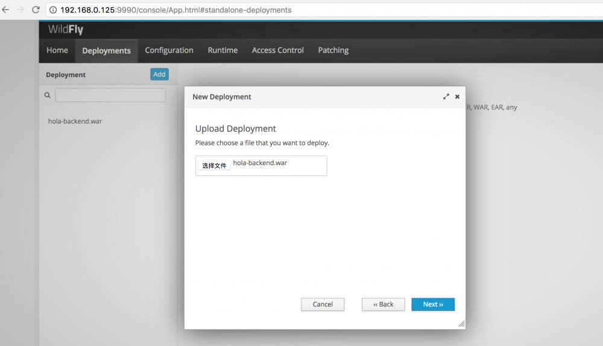Click the browser back arrow

pyautogui.click(x=5, y=10)
